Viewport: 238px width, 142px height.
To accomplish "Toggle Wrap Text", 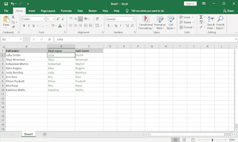I will click(97, 19).
